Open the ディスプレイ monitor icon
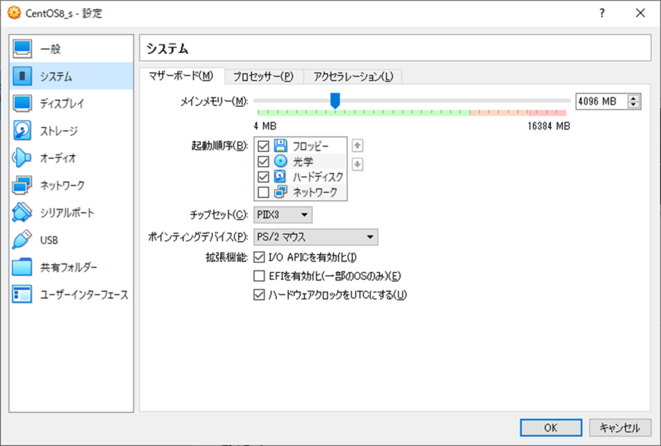The height and width of the screenshot is (446, 661). coord(22,103)
